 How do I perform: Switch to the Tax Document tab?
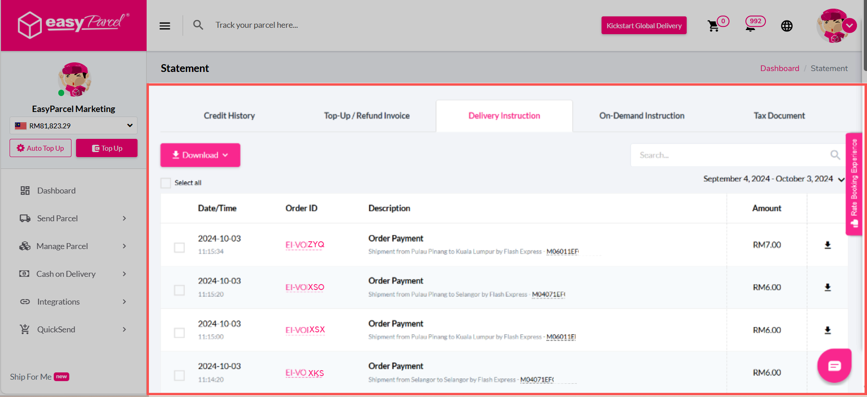779,116
